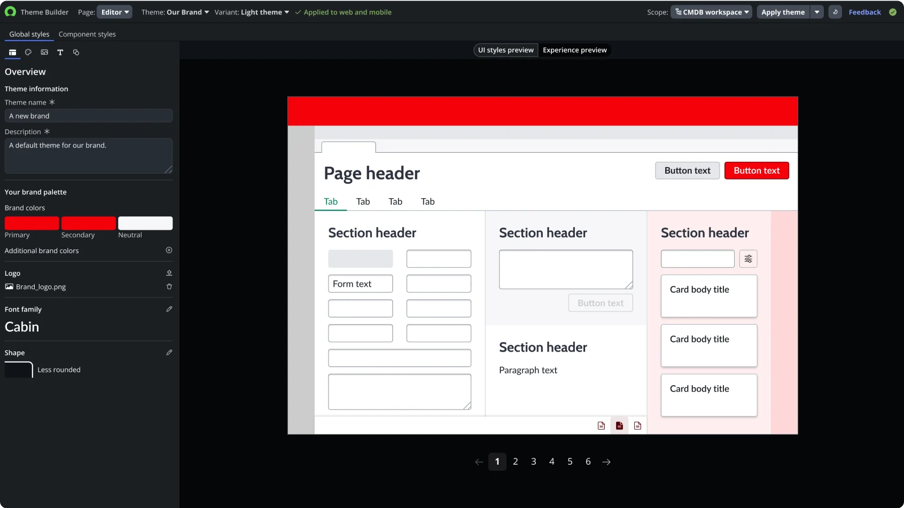Click the filled document icon in preview footer
904x508 pixels.
pos(619,426)
